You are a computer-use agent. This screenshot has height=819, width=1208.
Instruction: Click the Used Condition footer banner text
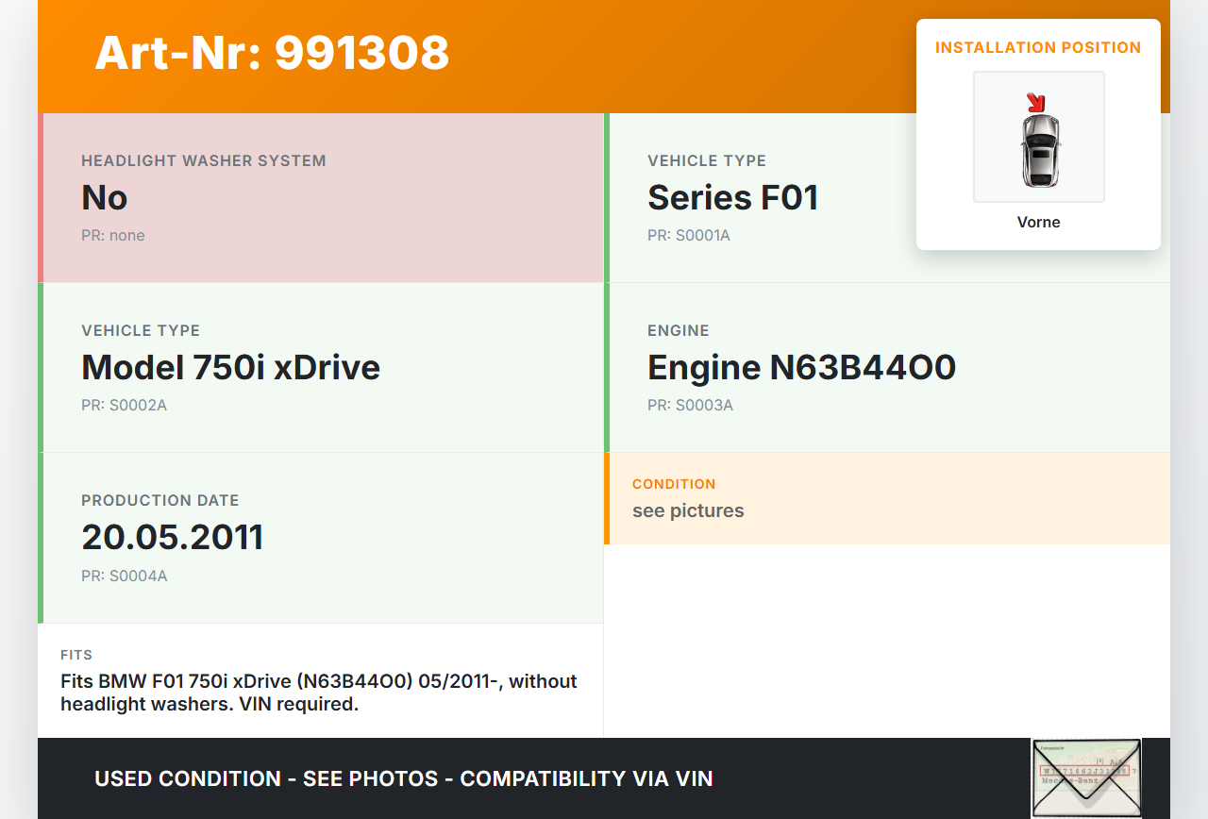pos(403,778)
